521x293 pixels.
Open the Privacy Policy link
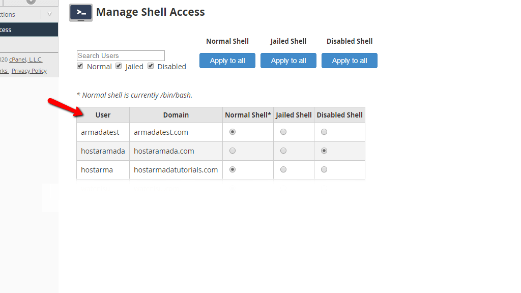(x=29, y=71)
